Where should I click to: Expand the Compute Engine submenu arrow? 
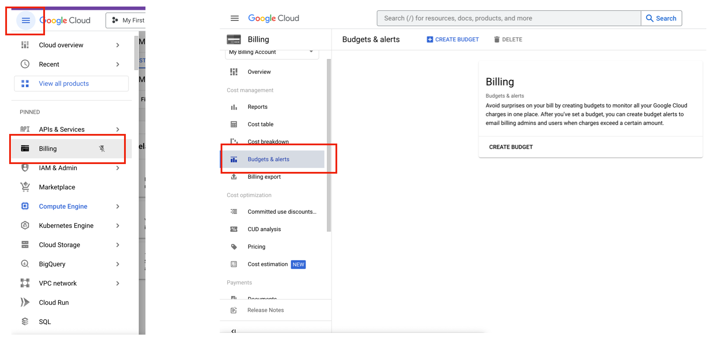click(x=118, y=206)
